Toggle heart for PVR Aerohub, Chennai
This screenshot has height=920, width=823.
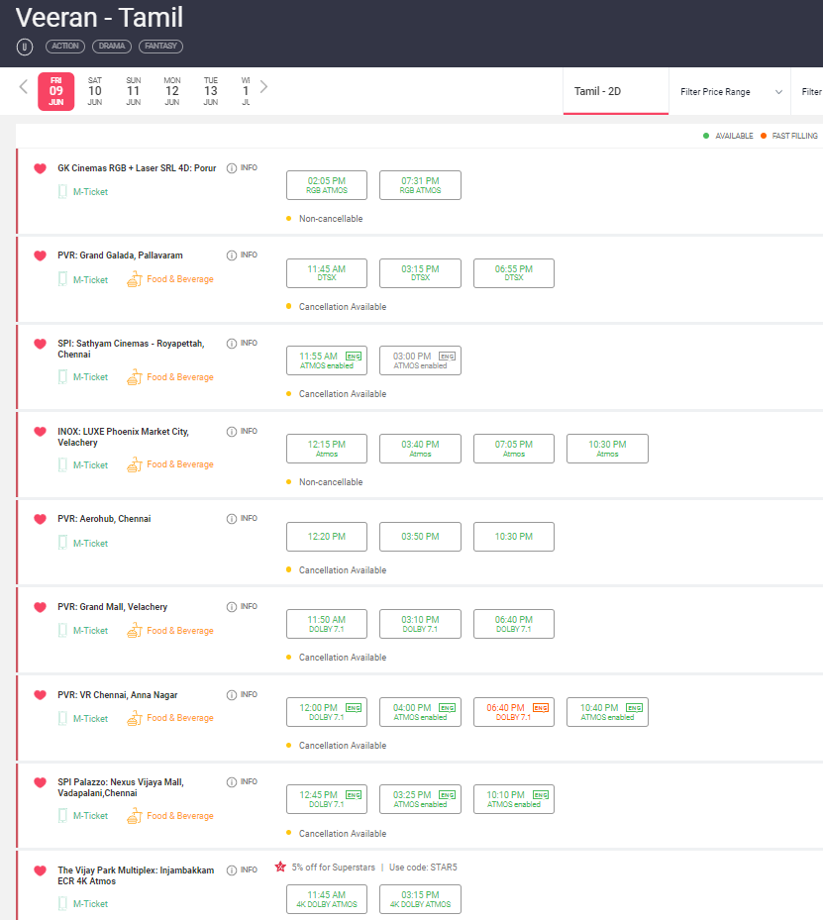[40, 519]
